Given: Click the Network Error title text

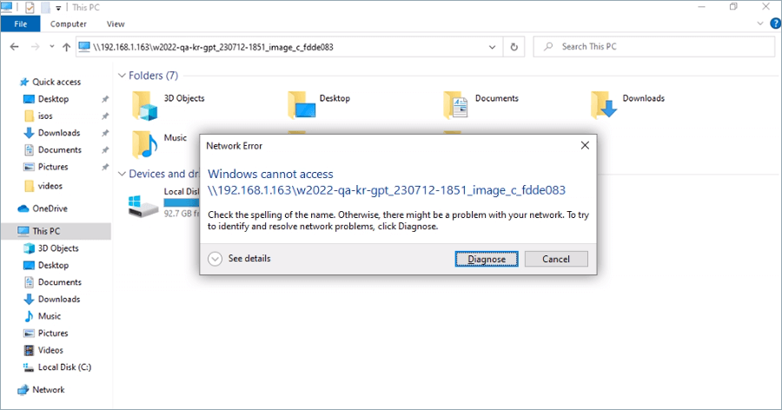Looking at the screenshot, I should click(x=235, y=146).
